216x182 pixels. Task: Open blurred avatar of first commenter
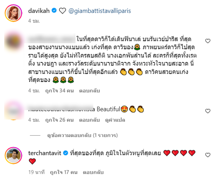(x=13, y=41)
